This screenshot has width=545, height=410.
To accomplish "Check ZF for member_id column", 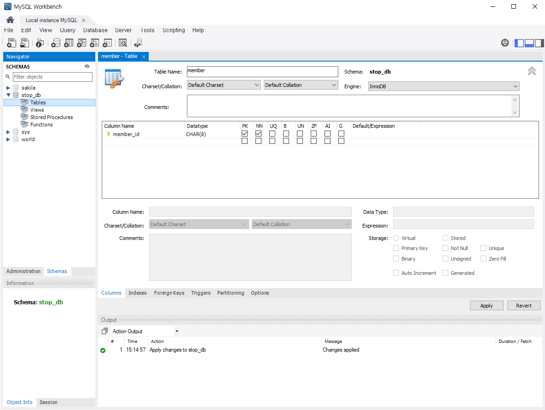I will click(313, 134).
